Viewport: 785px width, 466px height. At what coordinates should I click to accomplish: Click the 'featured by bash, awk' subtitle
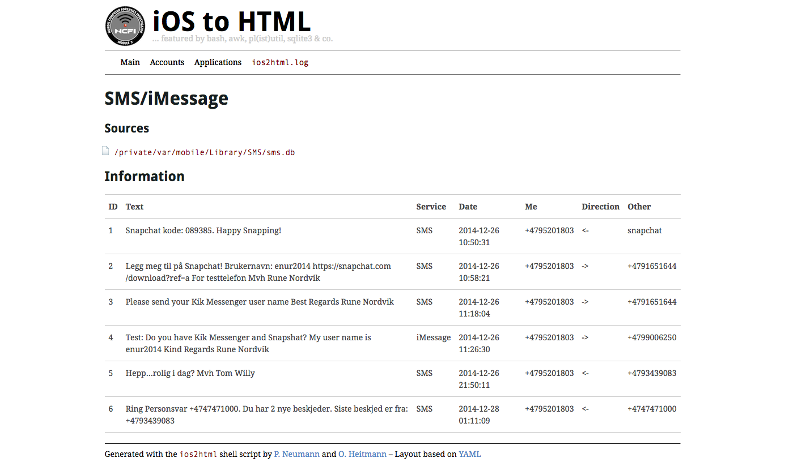tap(243, 39)
